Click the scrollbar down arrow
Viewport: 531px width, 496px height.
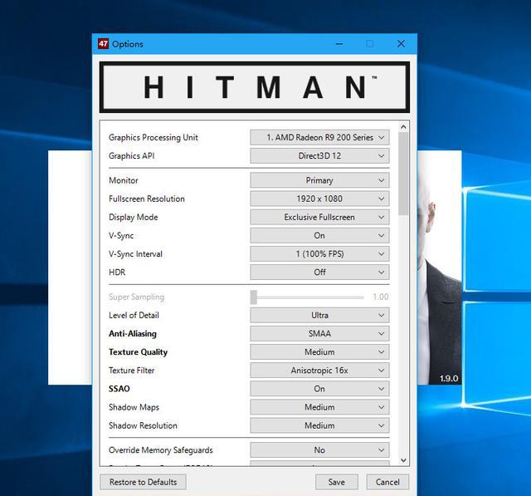(403, 460)
